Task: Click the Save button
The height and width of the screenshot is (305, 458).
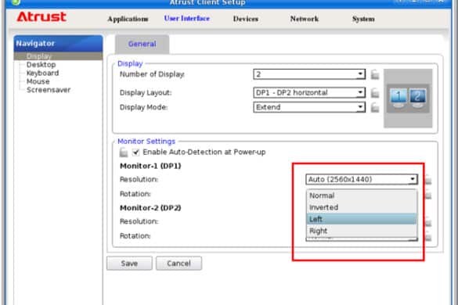Action: coord(129,264)
